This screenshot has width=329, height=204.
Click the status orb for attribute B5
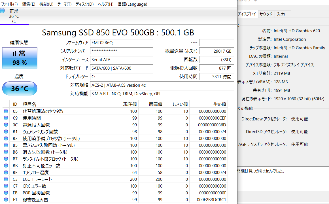pyautogui.click(x=6, y=145)
